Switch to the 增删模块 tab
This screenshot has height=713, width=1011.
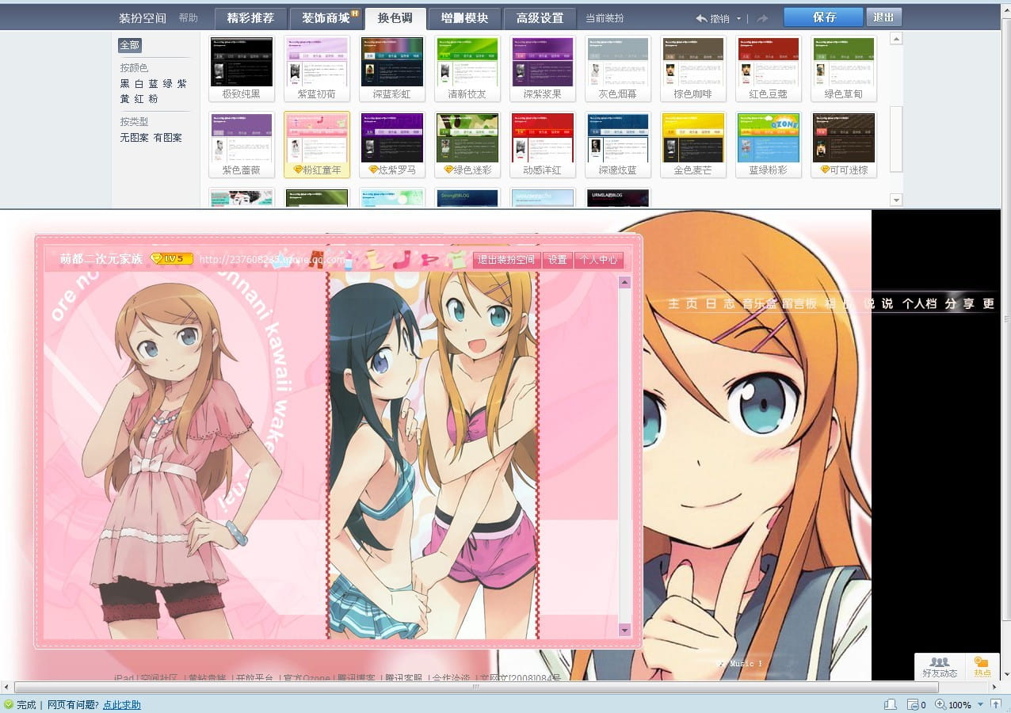[465, 18]
